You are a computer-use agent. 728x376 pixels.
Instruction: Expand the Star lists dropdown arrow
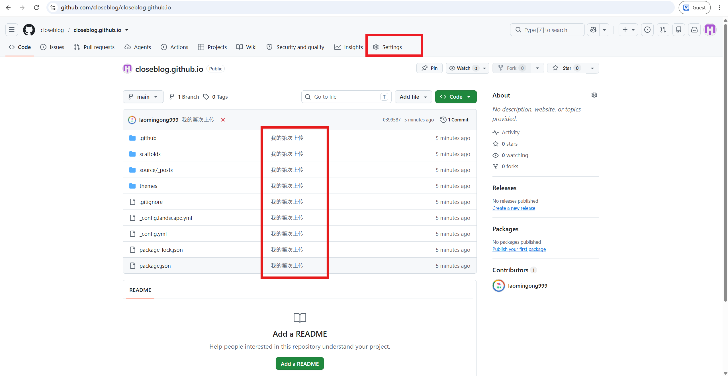pos(592,68)
